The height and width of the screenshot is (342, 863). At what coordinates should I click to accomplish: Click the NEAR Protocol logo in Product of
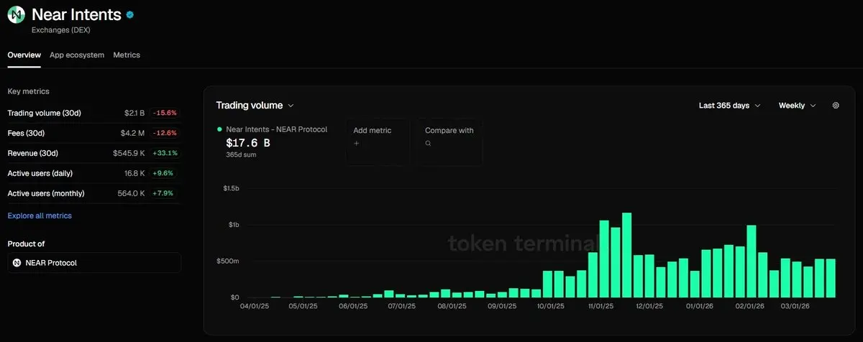(x=17, y=263)
